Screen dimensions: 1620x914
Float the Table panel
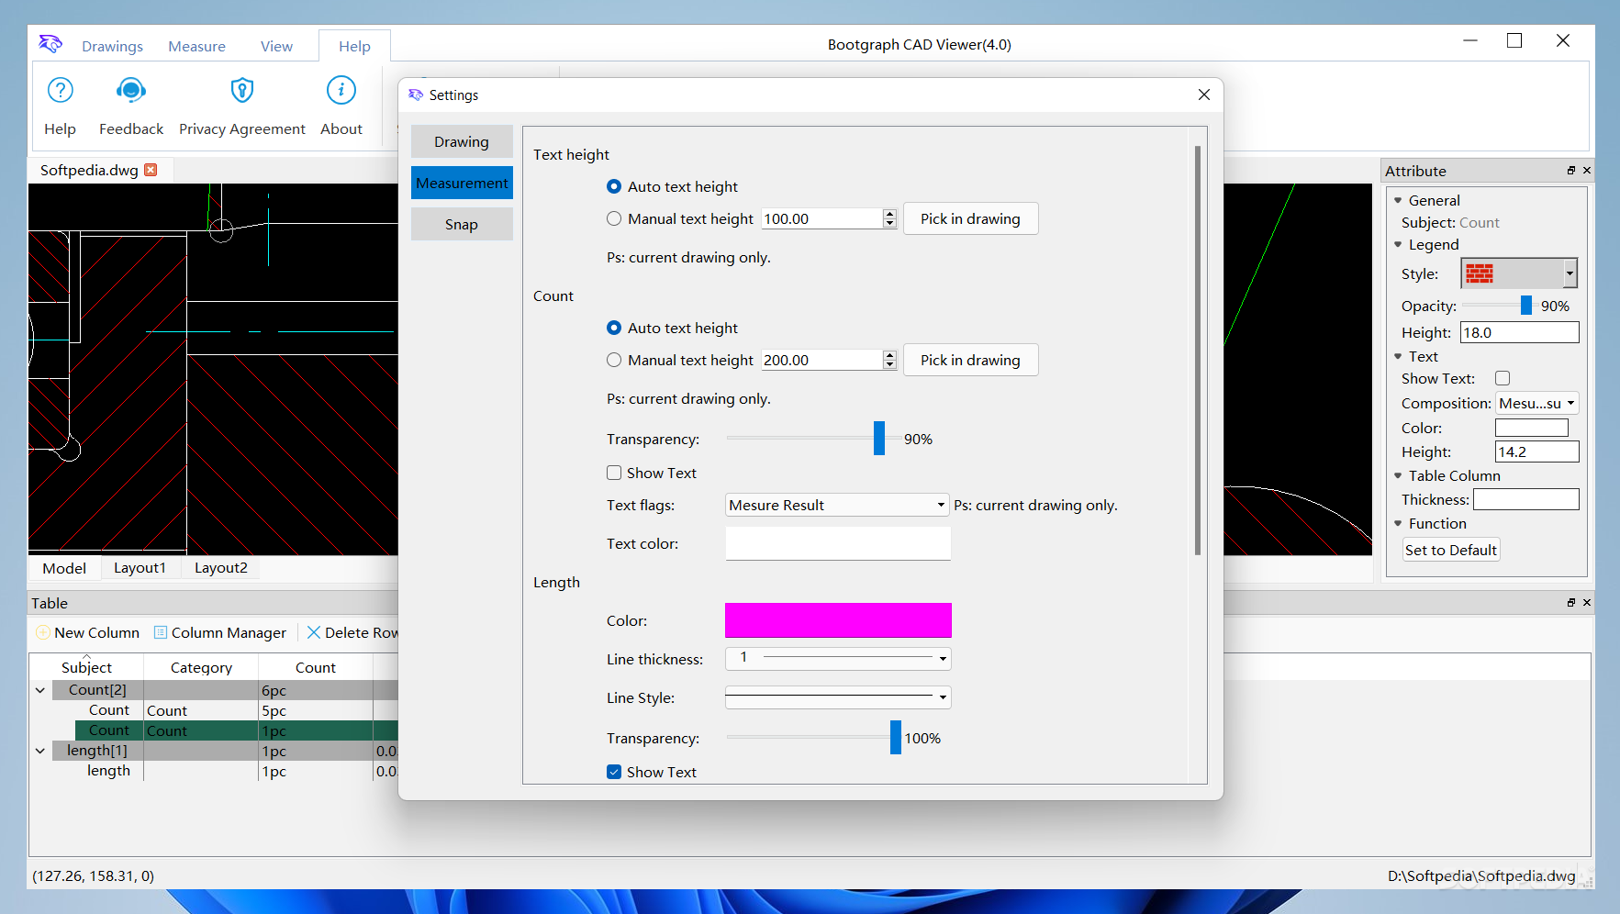[x=1571, y=603]
